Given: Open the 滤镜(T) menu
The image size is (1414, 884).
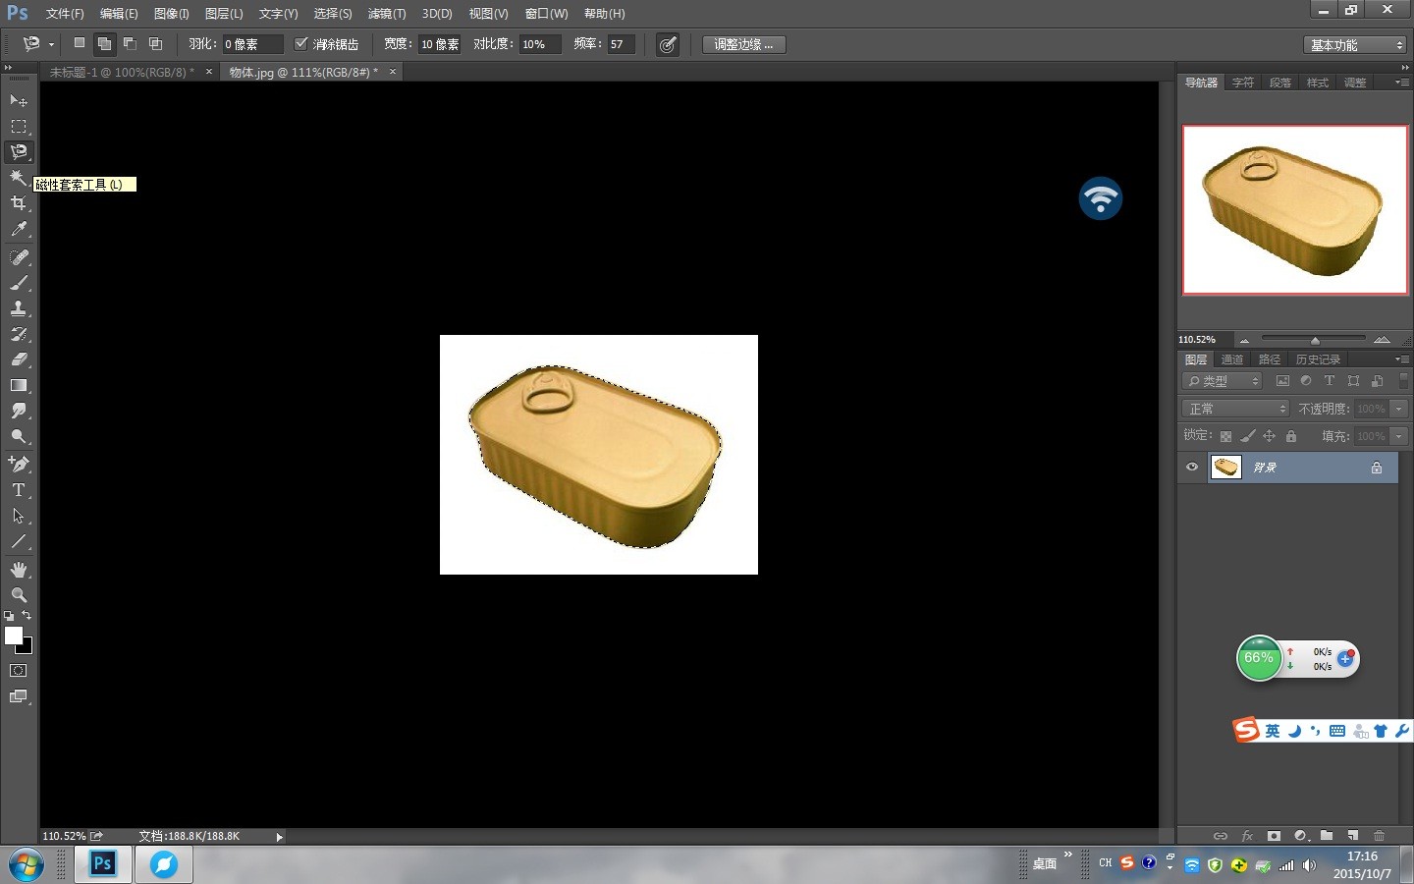Looking at the screenshot, I should [x=387, y=14].
